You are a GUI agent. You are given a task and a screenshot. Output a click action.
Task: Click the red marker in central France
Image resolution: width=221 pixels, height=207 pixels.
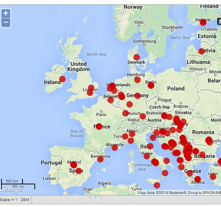click(x=99, y=127)
